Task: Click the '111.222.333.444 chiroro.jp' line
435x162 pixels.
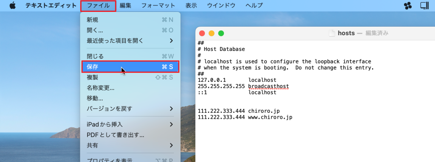Action: (x=239, y=111)
